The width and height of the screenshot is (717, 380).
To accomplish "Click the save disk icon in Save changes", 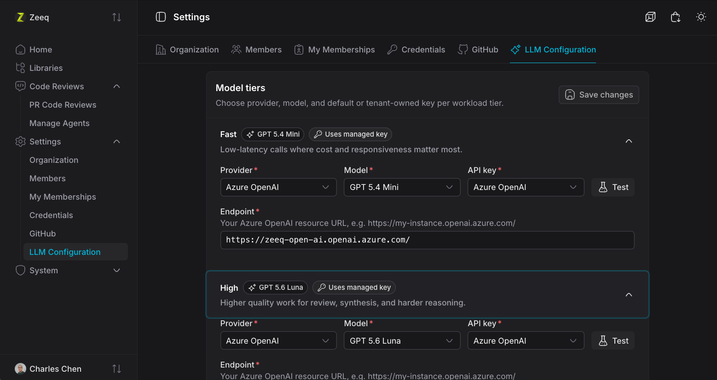I will [x=570, y=95].
